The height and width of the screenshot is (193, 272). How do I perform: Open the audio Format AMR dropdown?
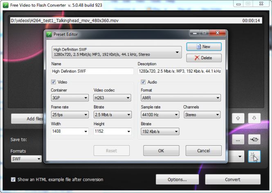click(180, 98)
